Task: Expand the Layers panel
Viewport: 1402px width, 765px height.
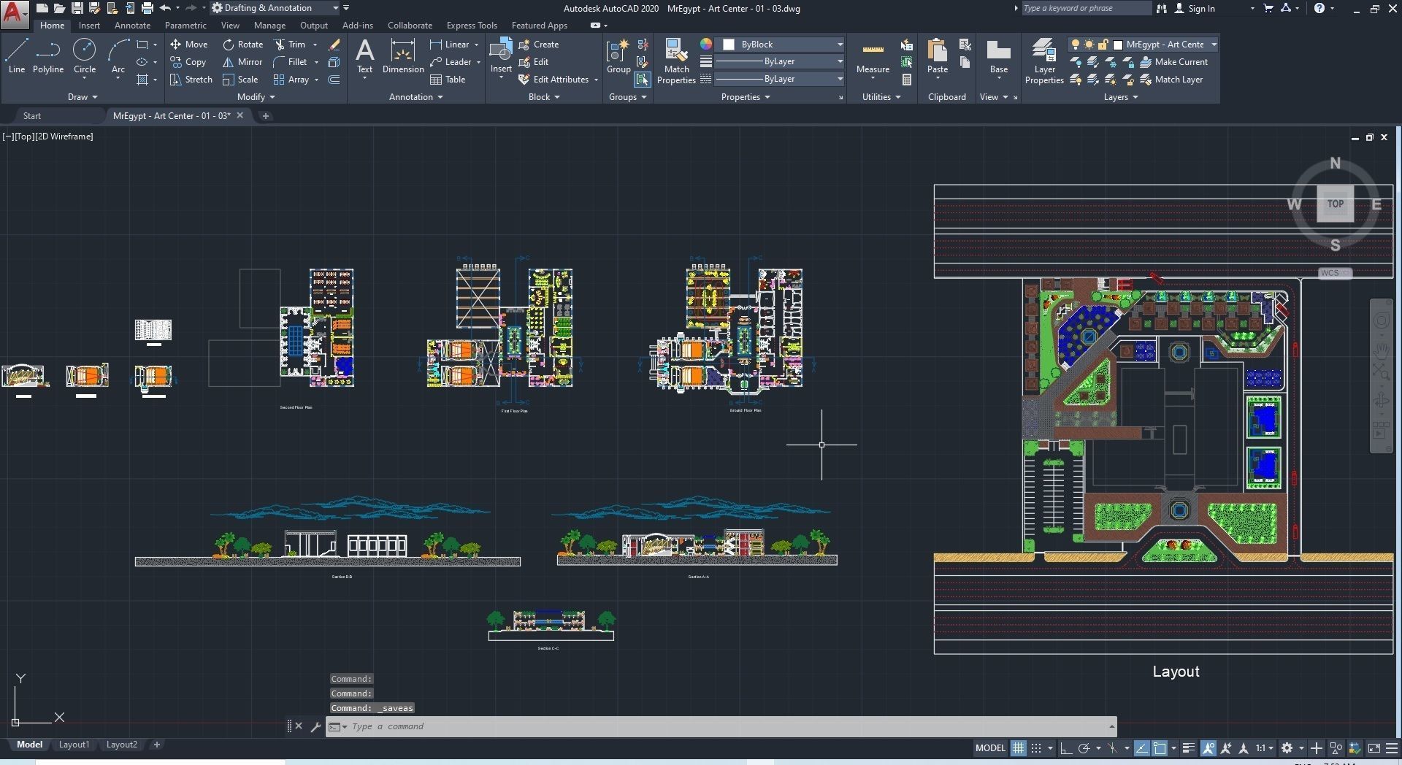Action: pos(1121,97)
